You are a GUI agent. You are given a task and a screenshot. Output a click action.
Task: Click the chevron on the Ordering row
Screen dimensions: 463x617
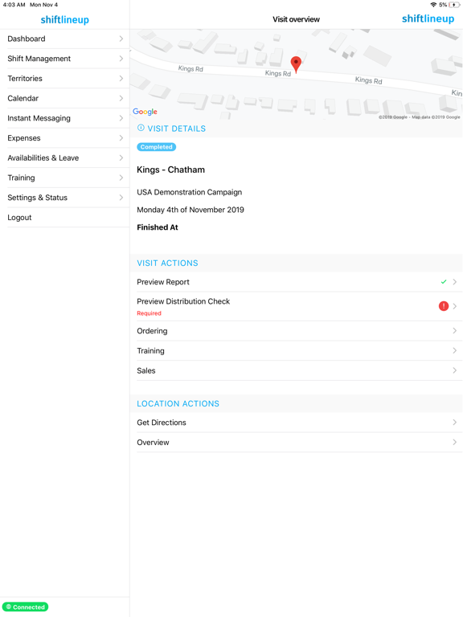pos(455,331)
